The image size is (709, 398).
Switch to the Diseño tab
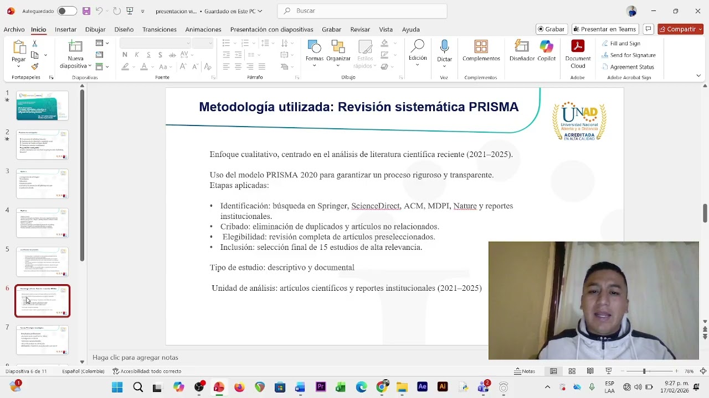[x=124, y=29]
